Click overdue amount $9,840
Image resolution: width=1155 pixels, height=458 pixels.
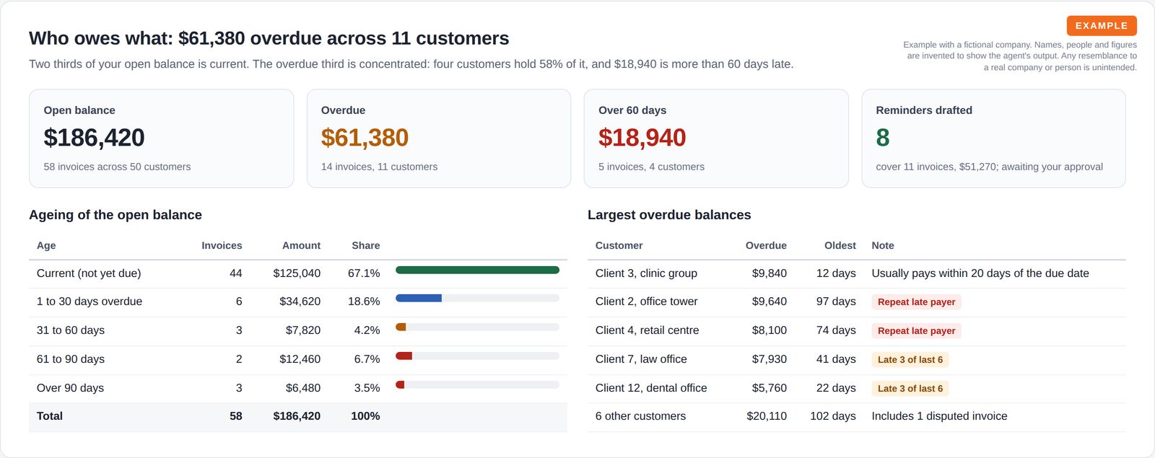(x=770, y=273)
